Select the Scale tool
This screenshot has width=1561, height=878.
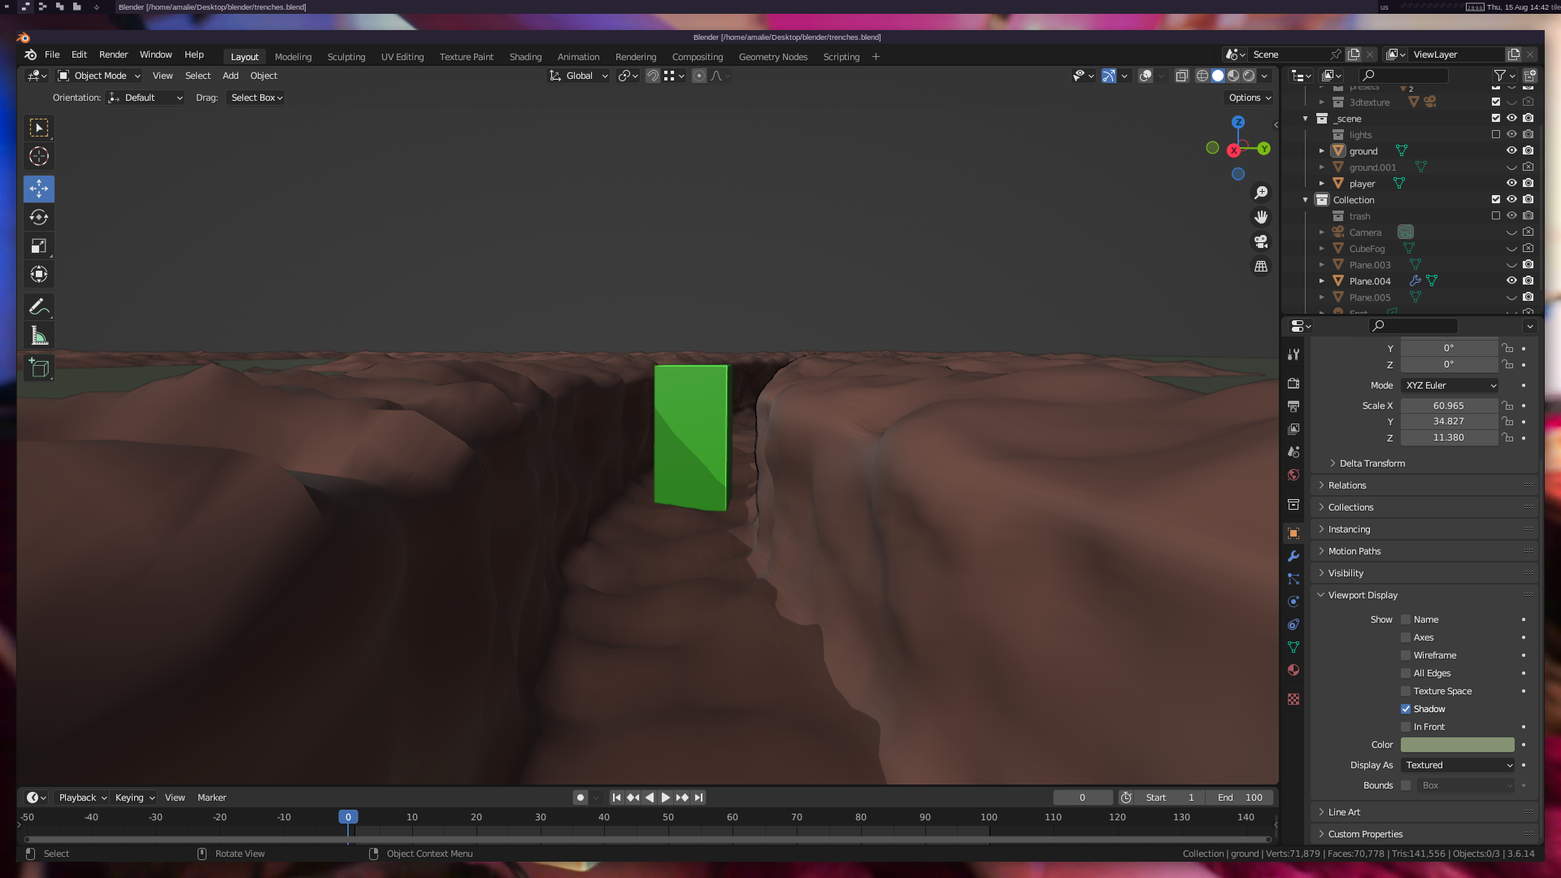click(38, 246)
